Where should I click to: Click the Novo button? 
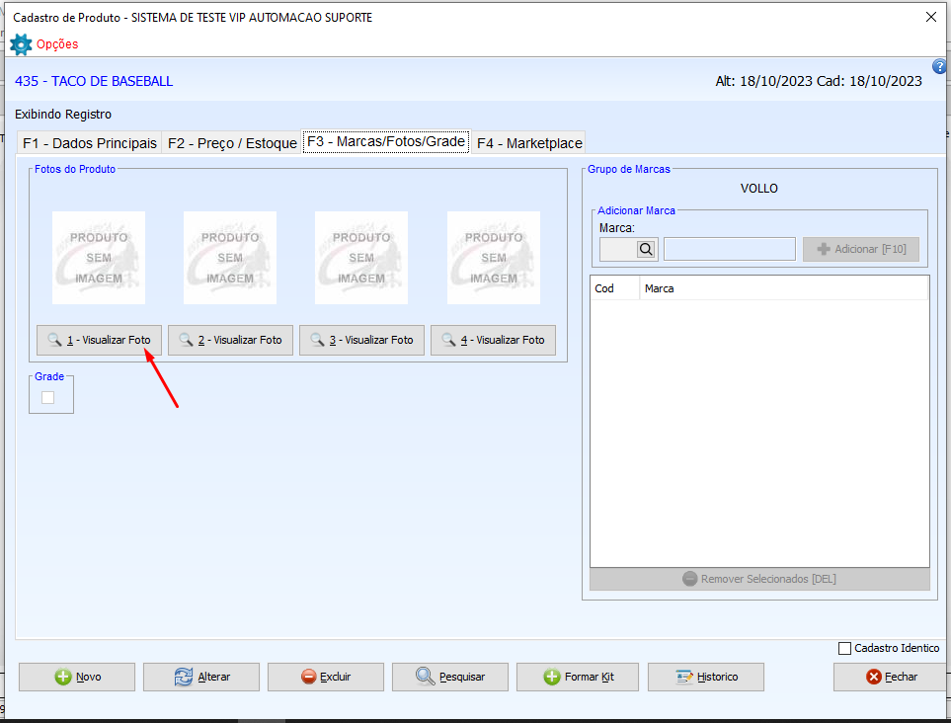(x=77, y=677)
